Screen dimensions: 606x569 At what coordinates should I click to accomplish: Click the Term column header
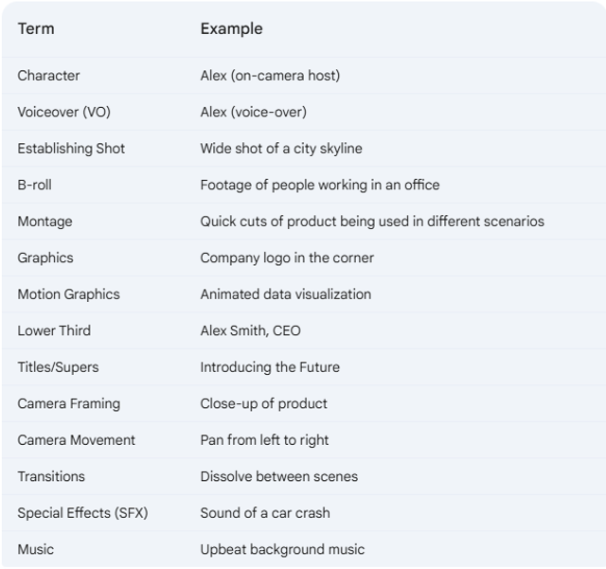click(x=36, y=29)
